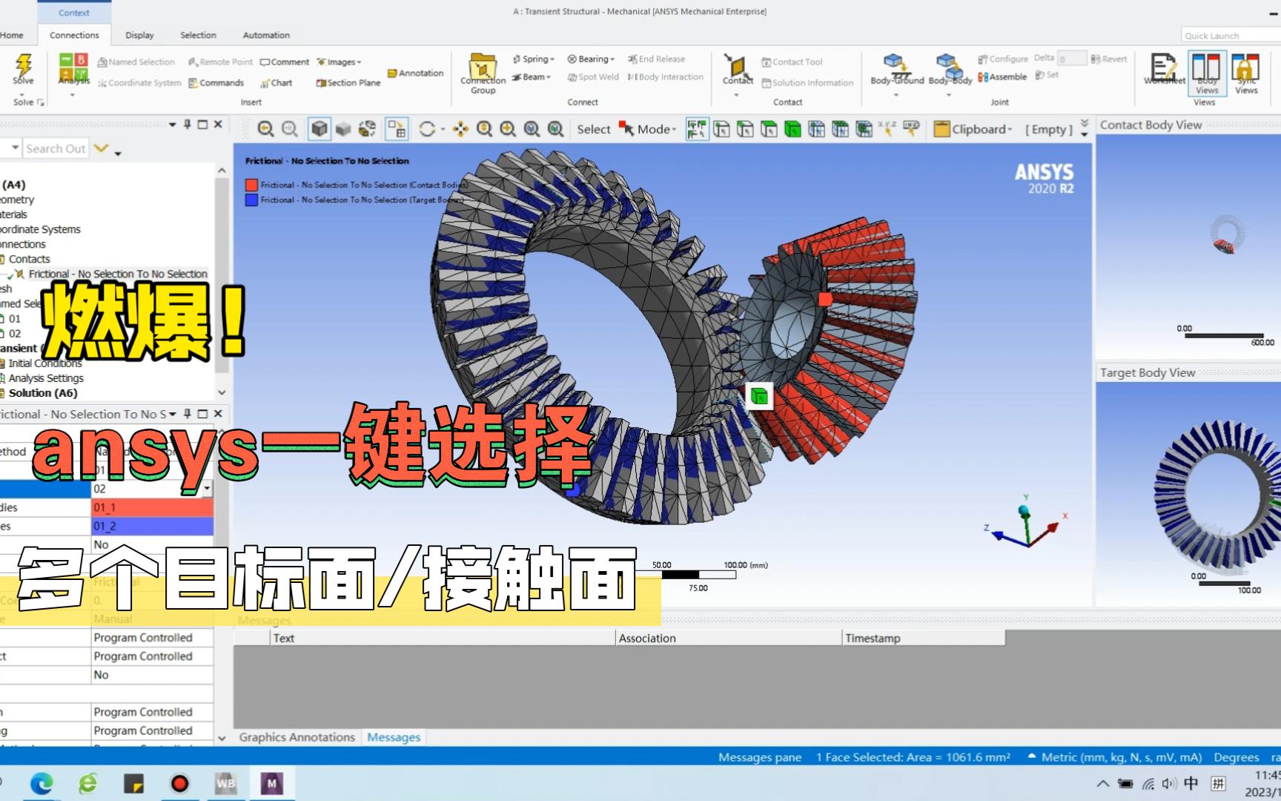This screenshot has width=1281, height=801.
Task: Toggle the Smart Select icon
Action: point(697,129)
